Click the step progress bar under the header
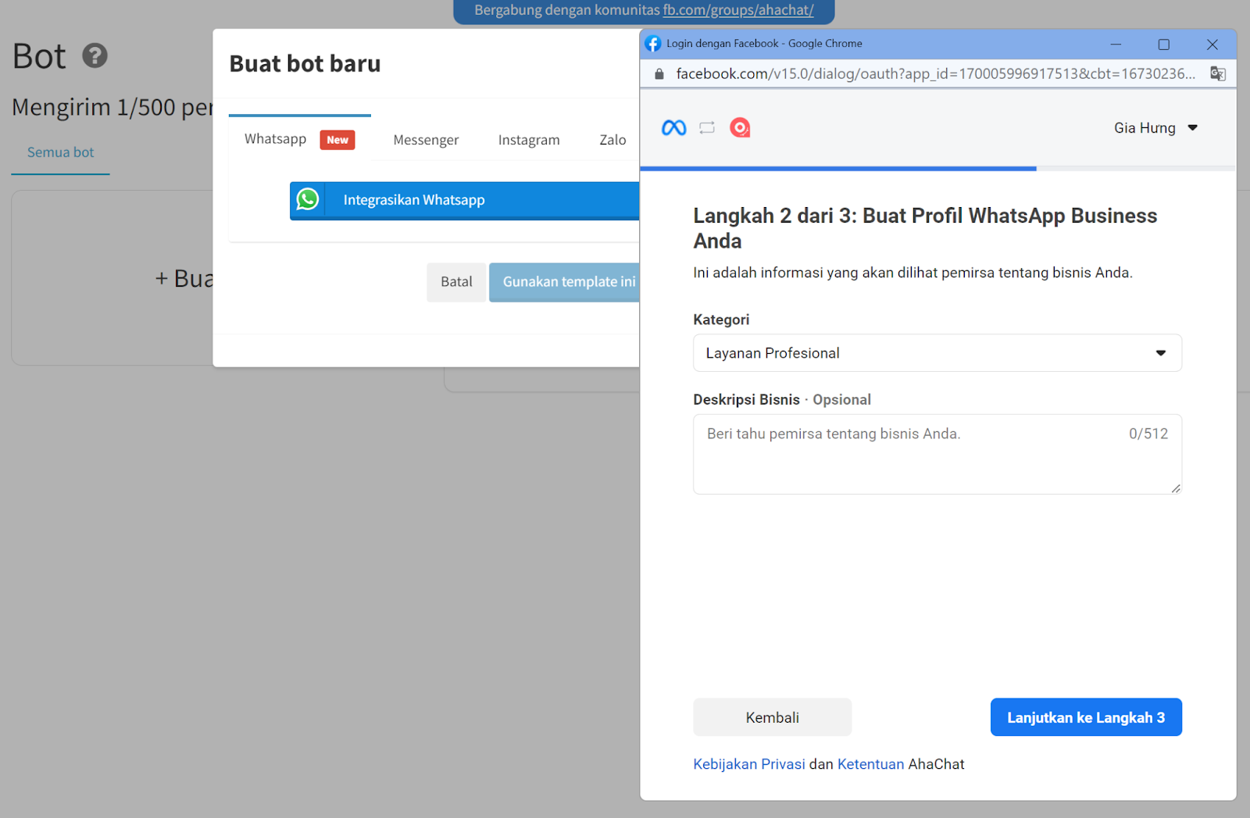The height and width of the screenshot is (818, 1250). [x=937, y=168]
